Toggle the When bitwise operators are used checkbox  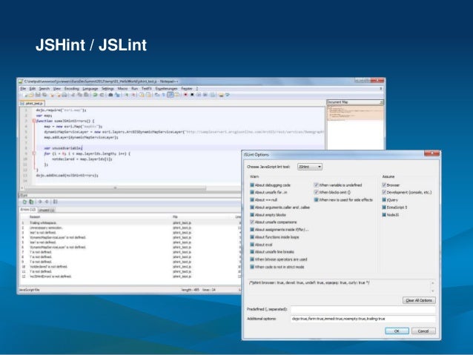[252, 259]
